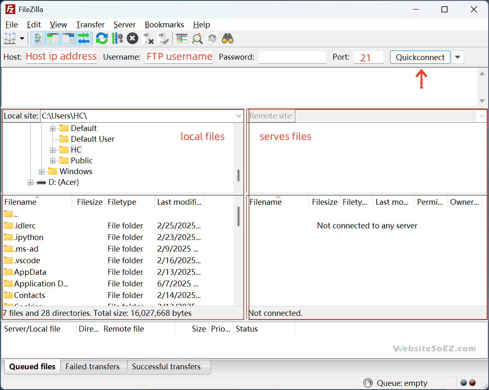489x390 pixels.
Task: Expand the Public folder in local tree
Action: pyautogui.click(x=53, y=161)
